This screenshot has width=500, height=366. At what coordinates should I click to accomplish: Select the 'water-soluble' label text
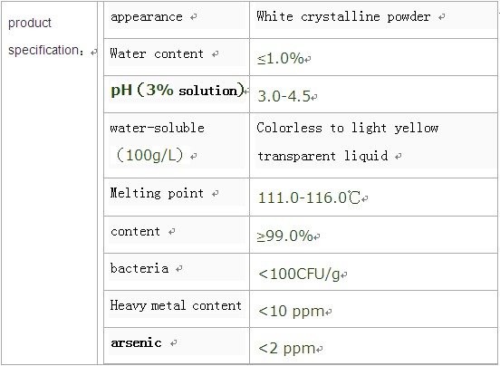click(158, 128)
